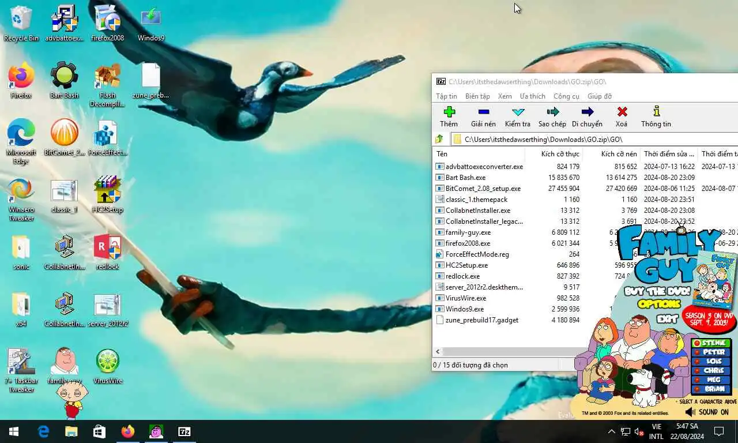Open File Explorer from the taskbar

[x=71, y=431]
